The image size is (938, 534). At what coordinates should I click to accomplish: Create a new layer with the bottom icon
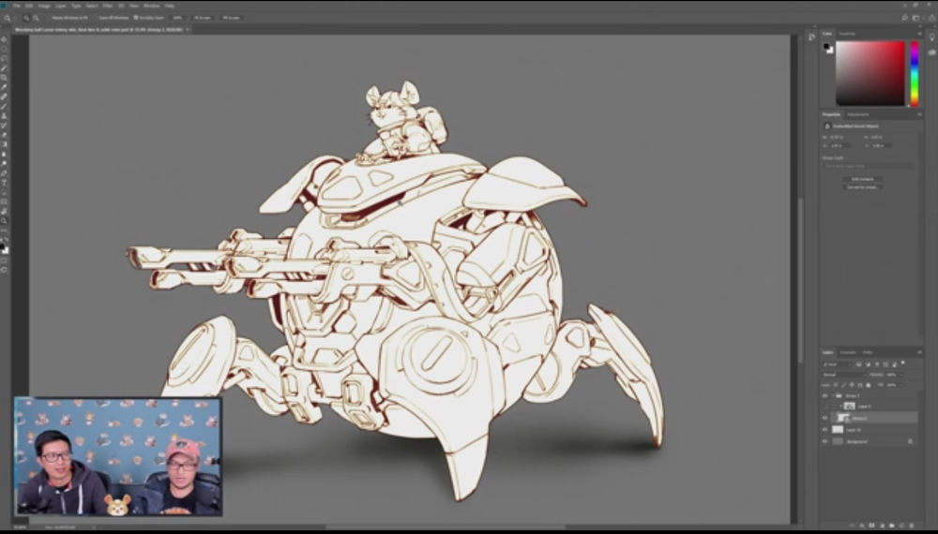[x=903, y=525]
